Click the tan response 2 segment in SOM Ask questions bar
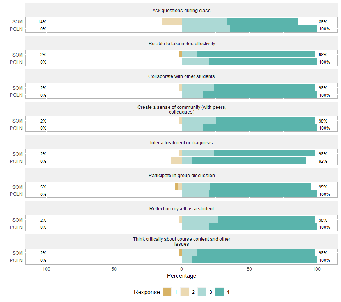 [x=172, y=21]
